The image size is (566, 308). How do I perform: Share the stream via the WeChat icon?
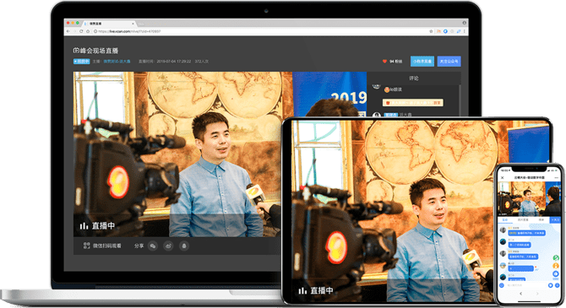pos(153,246)
